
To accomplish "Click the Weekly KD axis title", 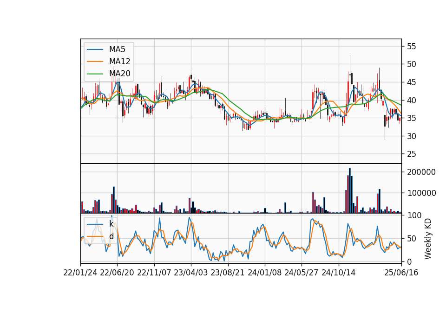I will tap(427, 239).
